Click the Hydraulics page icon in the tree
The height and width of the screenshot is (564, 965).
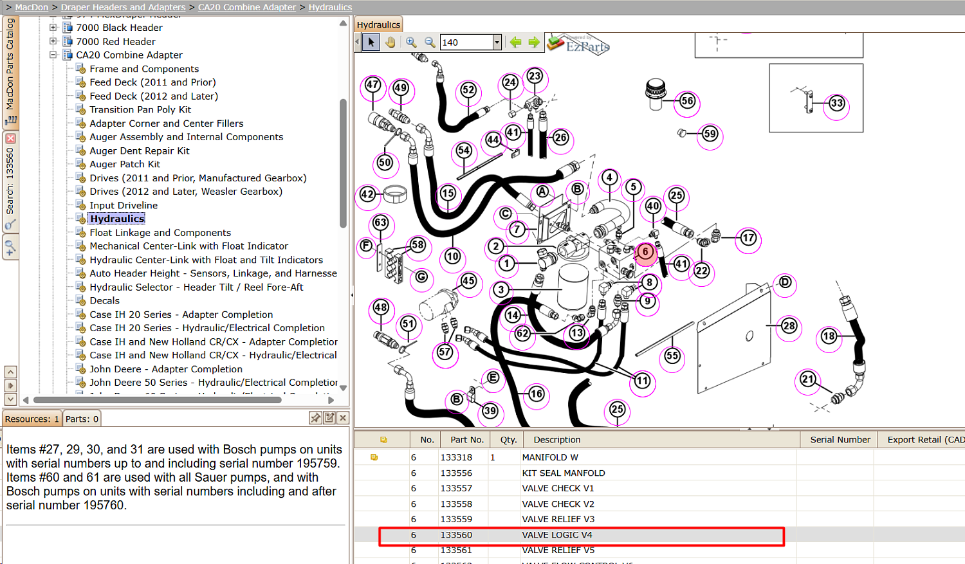pyautogui.click(x=80, y=219)
